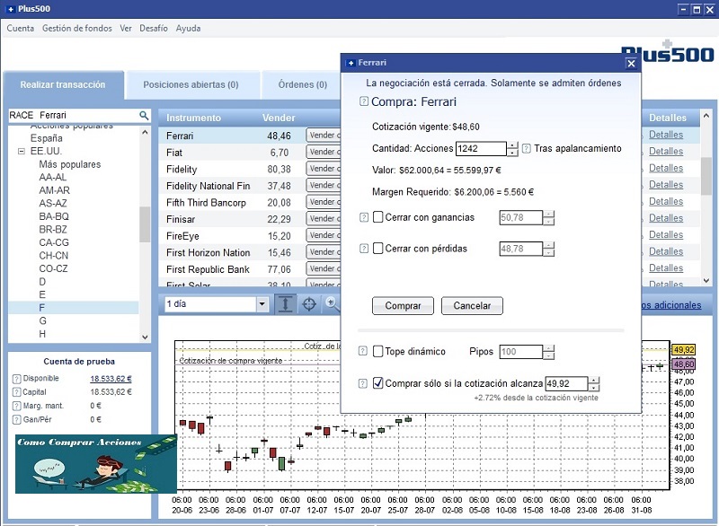Click help icon next to Disponible
719x526 pixels.
coord(16,379)
